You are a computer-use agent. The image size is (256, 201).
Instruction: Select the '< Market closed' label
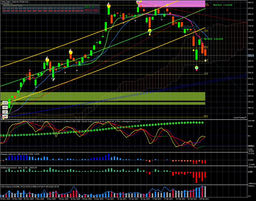pos(212,39)
